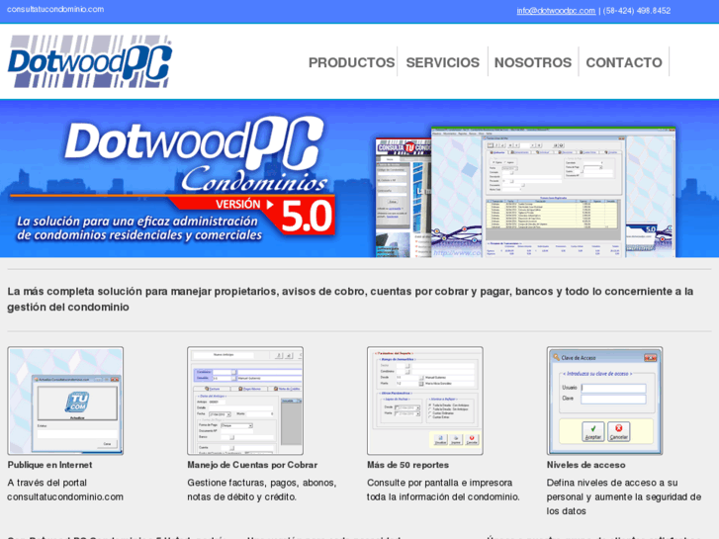Click the DotwoodPC Condominios 5.0 hero banner
Viewport: 719px width, 539px height.
[x=360, y=179]
